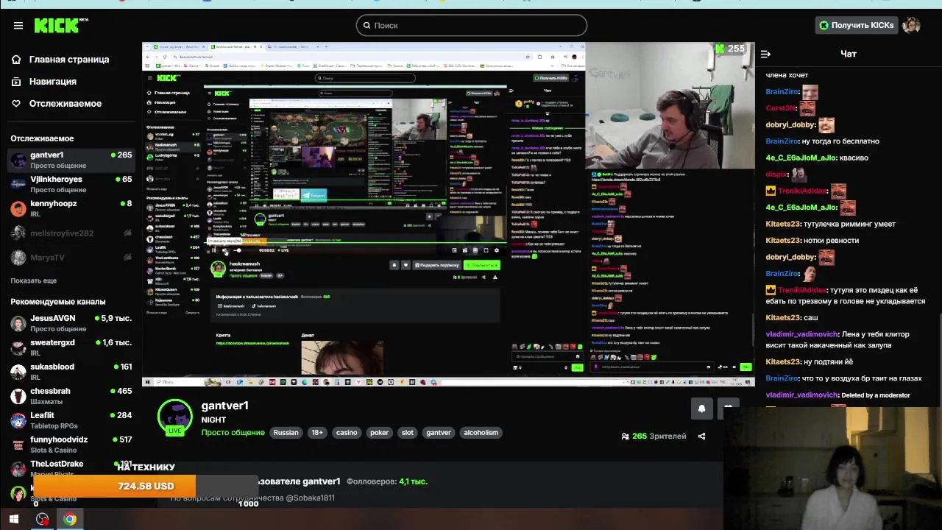Image resolution: width=942 pixels, height=530 pixels.
Task: Open followed channel kennyhoopz
Action: coord(71,208)
